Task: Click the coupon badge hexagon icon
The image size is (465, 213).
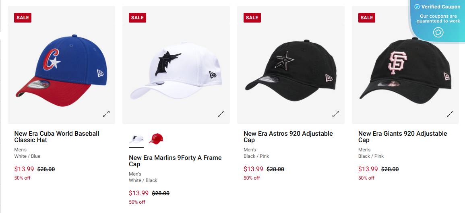Action: 438,32
